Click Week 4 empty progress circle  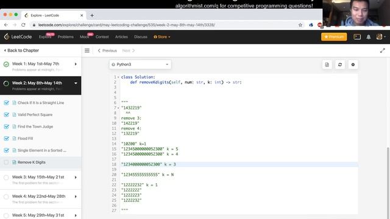click(6, 196)
